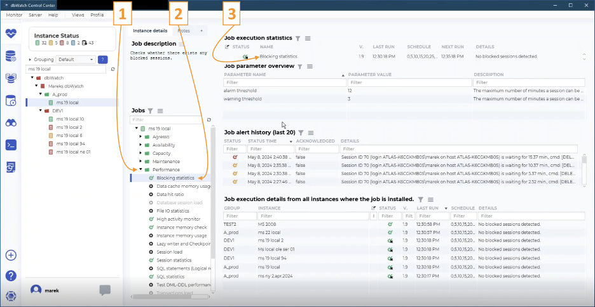The width and height of the screenshot is (595, 307).
Task: Open the Grouping Default dropdown
Action: [x=76, y=60]
